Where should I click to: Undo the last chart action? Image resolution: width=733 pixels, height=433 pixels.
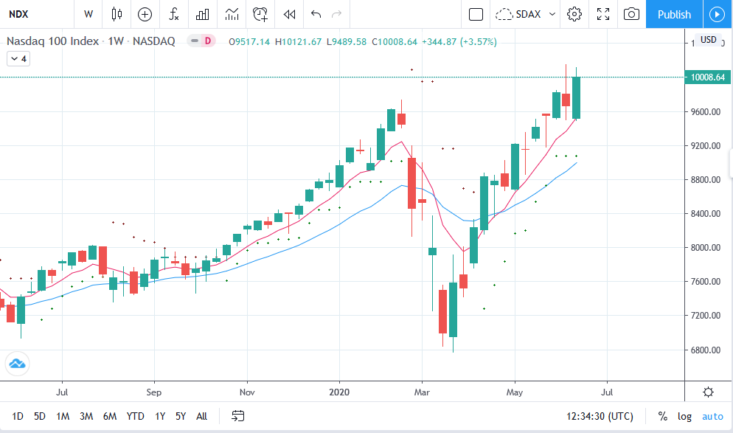pos(316,14)
